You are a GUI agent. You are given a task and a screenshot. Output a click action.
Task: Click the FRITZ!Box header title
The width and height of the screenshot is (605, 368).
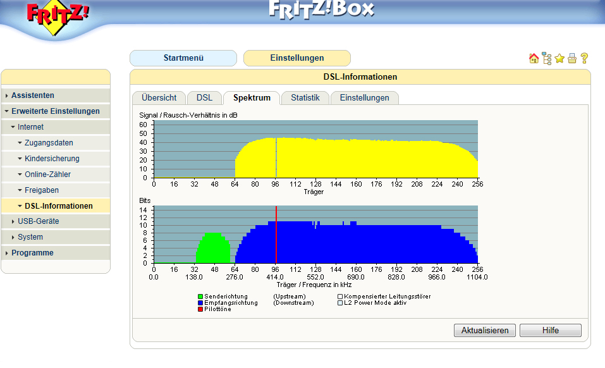click(x=321, y=9)
